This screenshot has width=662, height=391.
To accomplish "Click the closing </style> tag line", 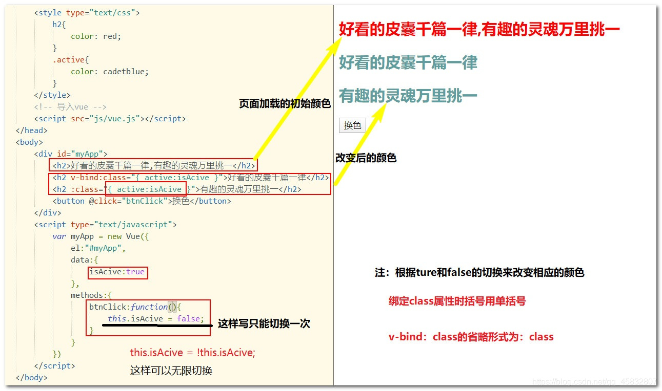I will (x=52, y=95).
